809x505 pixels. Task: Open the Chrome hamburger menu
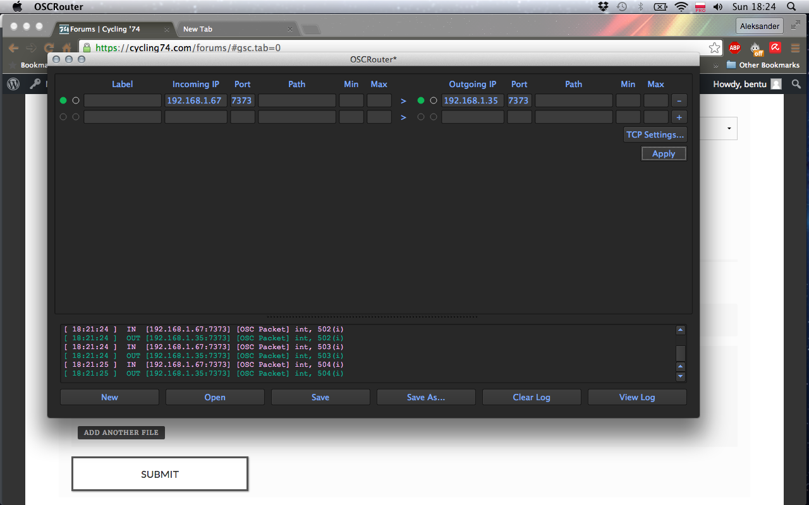(795, 48)
